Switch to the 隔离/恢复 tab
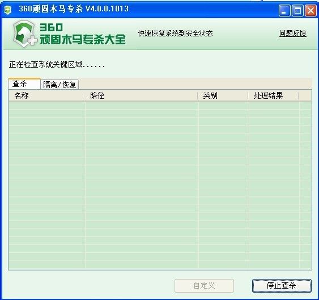This screenshot has width=319, height=300. click(x=59, y=84)
